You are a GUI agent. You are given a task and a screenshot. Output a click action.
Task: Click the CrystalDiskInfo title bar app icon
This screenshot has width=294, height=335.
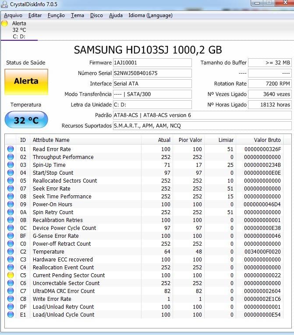[4, 4]
